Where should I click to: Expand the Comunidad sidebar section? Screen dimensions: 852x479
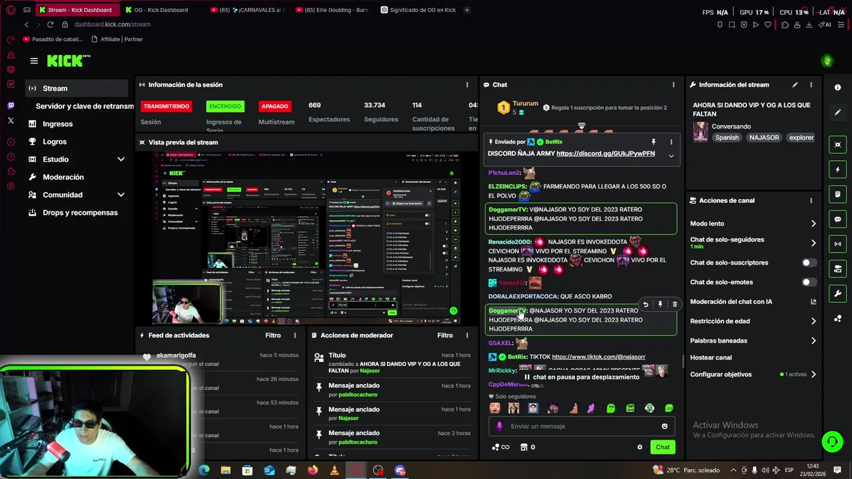[120, 195]
